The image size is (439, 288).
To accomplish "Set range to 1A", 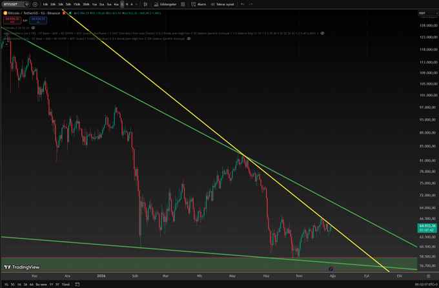I will [19, 284].
